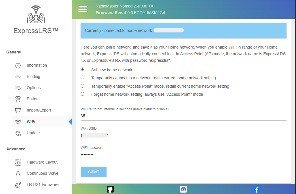296x194 pixels.
Task: Click the Buttons touch icon
Action: (18, 99)
